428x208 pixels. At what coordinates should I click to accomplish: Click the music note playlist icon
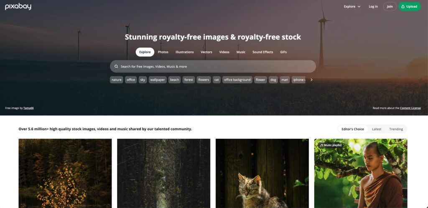(x=321, y=145)
